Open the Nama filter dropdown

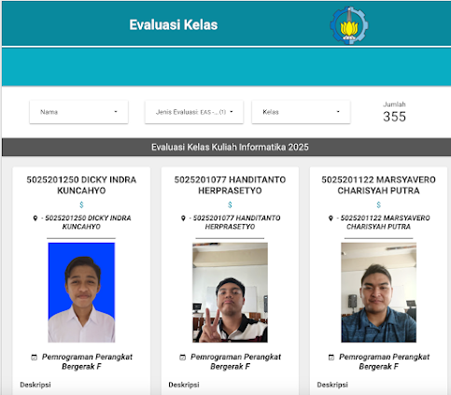pyautogui.click(x=78, y=112)
